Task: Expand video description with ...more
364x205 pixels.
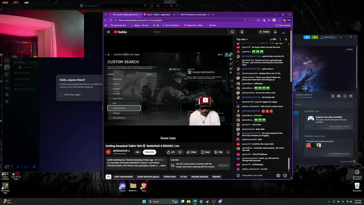Action: pyautogui.click(x=162, y=166)
